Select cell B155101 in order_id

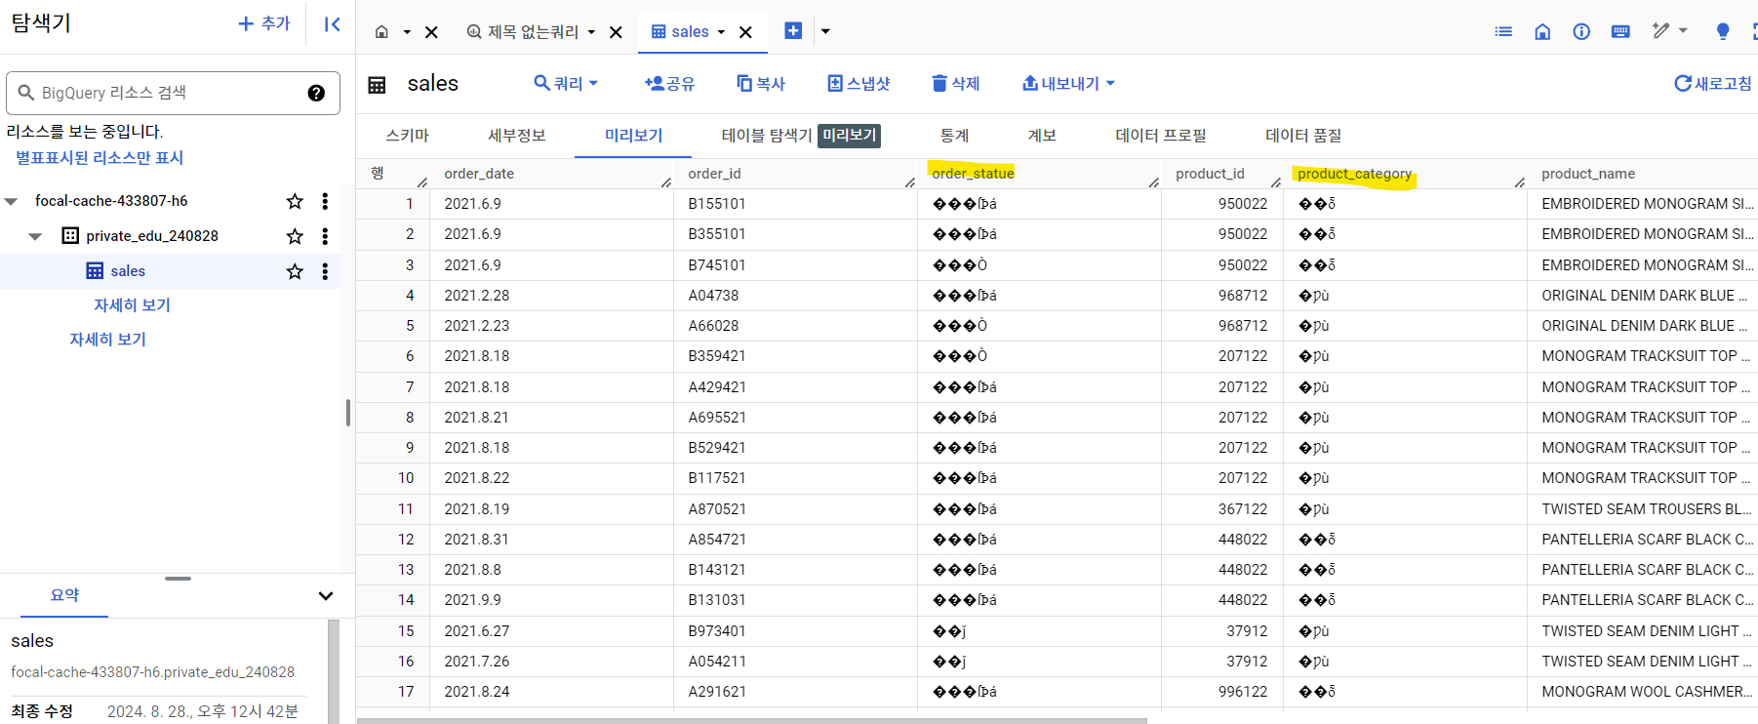click(x=795, y=204)
